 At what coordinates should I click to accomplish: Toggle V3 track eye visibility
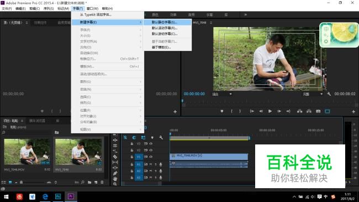151,144
